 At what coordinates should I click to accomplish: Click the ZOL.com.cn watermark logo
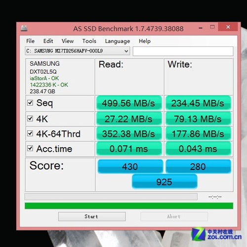pyautogui.click(x=216, y=234)
